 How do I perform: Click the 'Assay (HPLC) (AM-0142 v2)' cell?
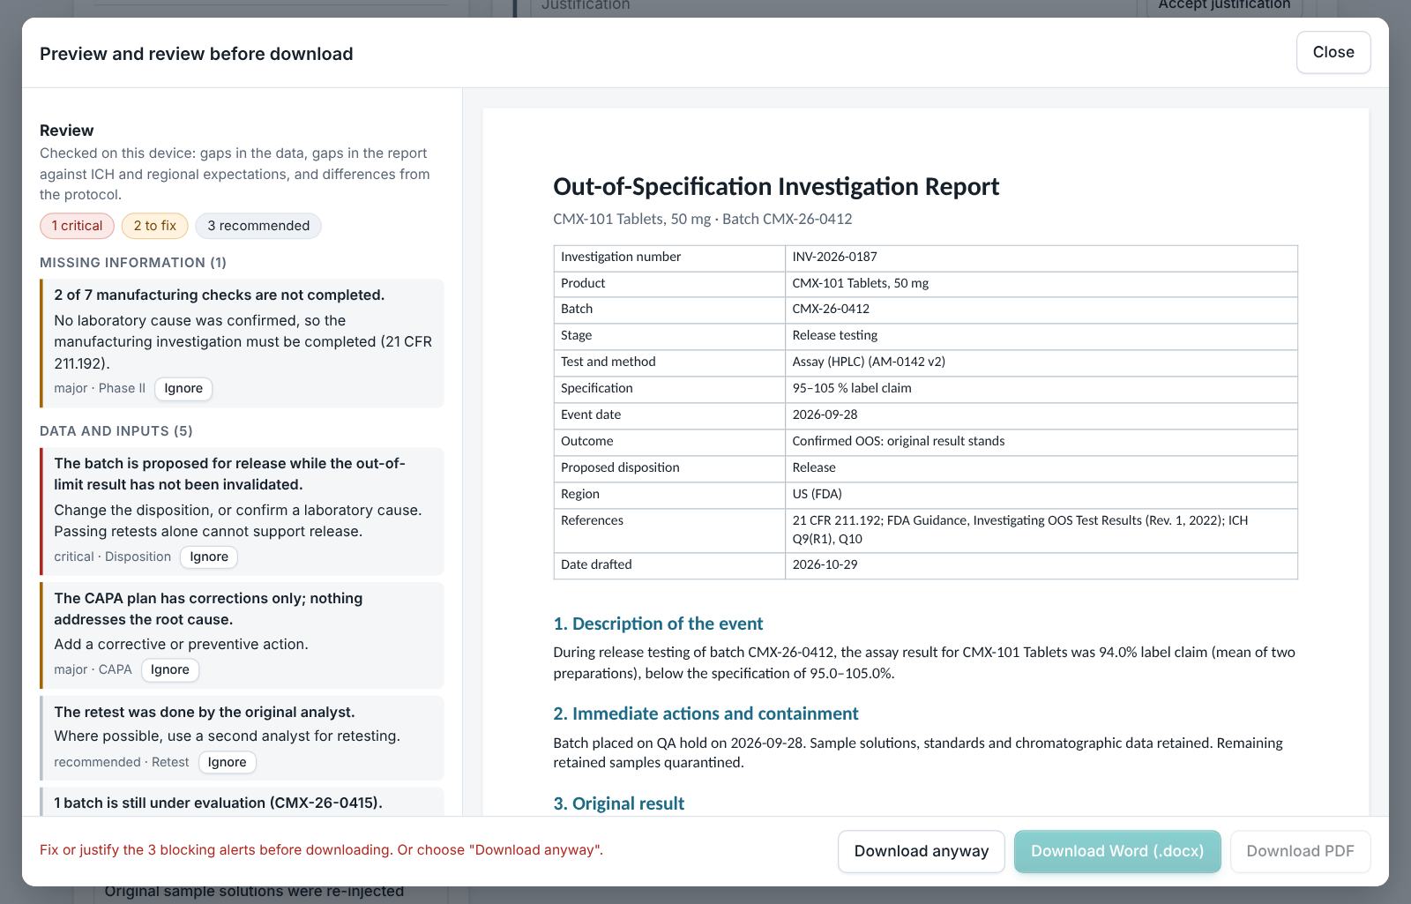[1041, 362]
